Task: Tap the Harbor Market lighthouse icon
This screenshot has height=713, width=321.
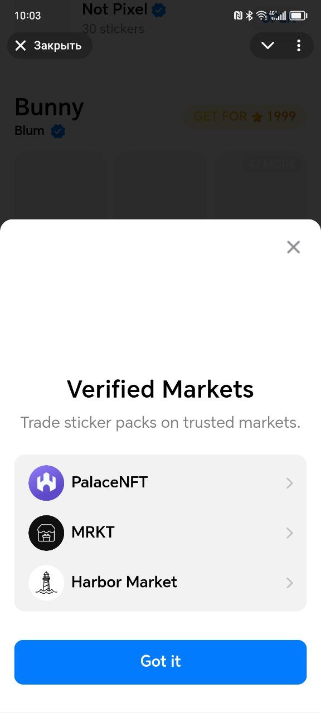Action: point(46,583)
